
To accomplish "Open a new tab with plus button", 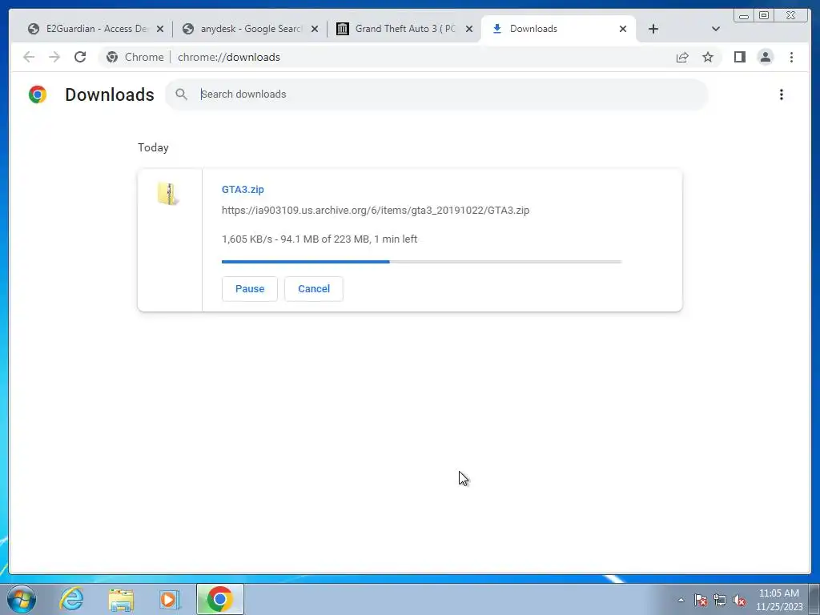I will [653, 29].
